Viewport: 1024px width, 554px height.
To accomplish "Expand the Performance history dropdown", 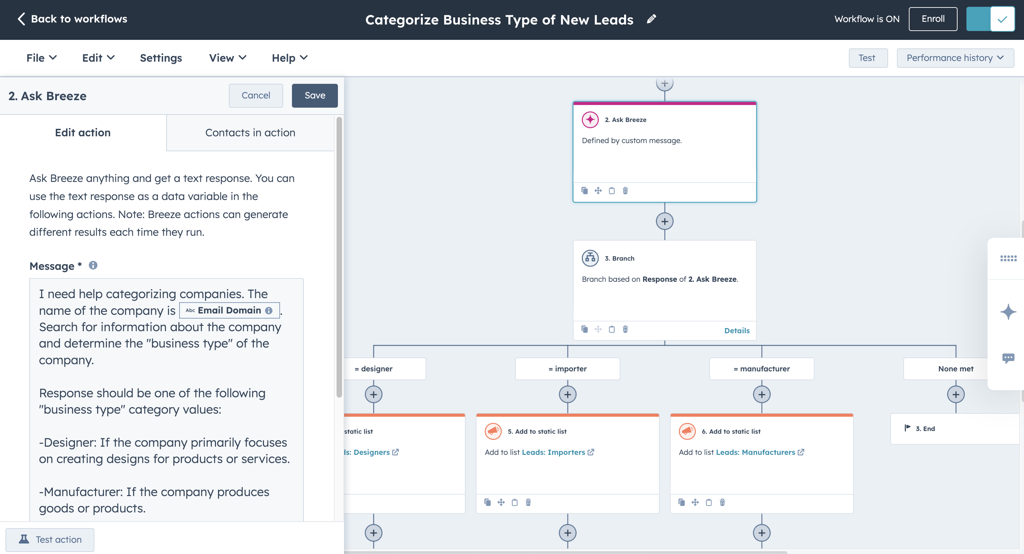I will tap(955, 58).
